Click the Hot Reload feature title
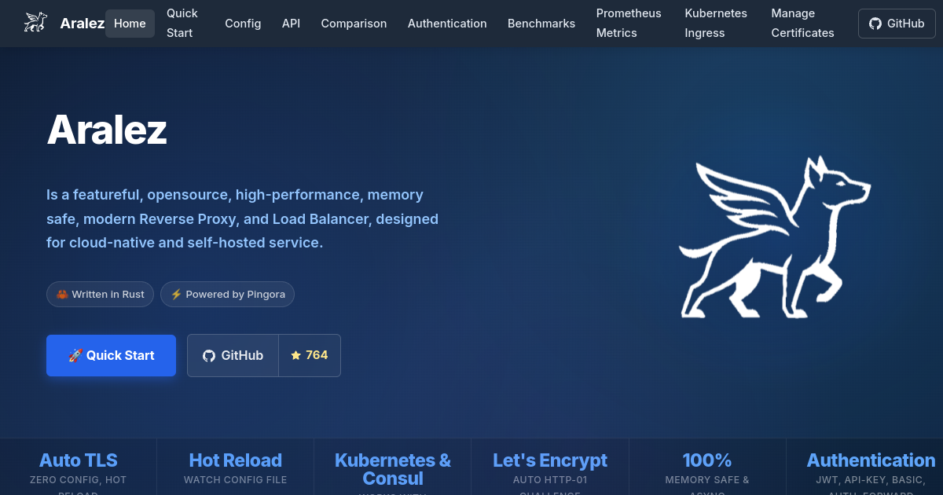The image size is (943, 495). [x=236, y=460]
